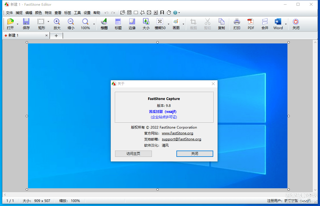This screenshot has height=206, width=320.
Task: Click the 缩小 (Zoom Out) magnifier
Action: pyautogui.click(x=71, y=24)
